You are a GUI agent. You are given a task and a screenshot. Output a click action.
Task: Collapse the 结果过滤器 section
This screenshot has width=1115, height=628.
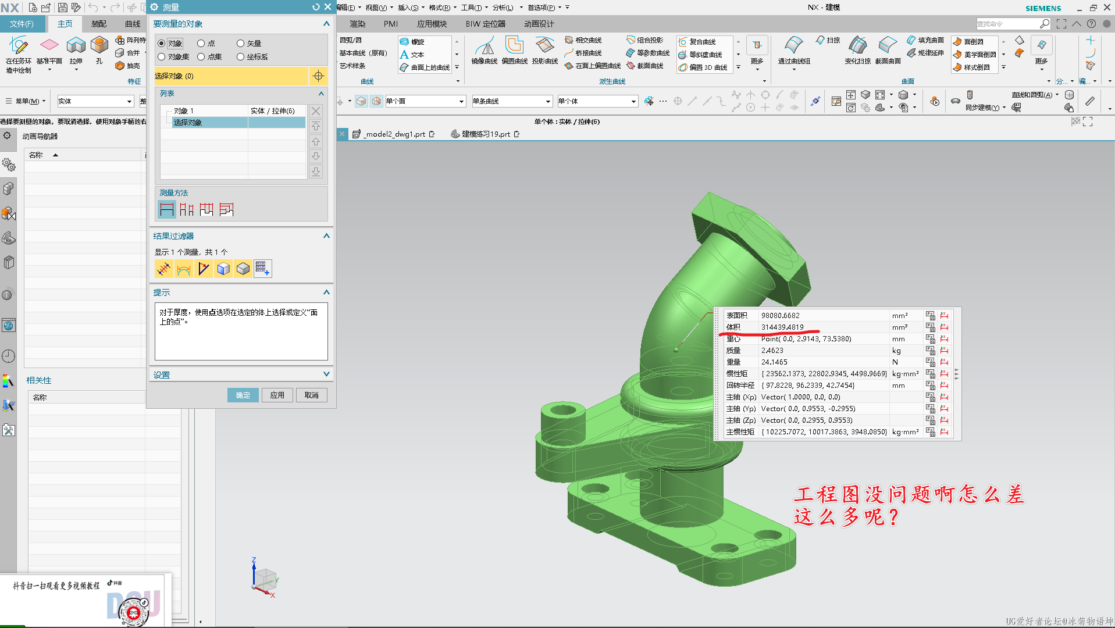point(326,236)
